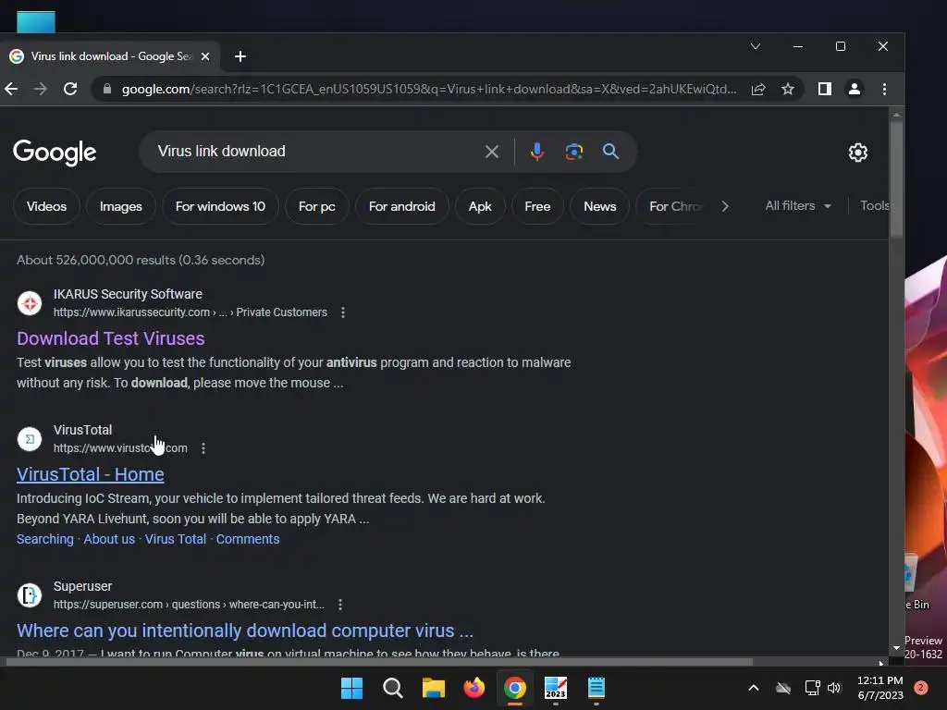Viewport: 947px width, 710px height.
Task: Open Download Test Viruses link
Action: pyautogui.click(x=111, y=338)
